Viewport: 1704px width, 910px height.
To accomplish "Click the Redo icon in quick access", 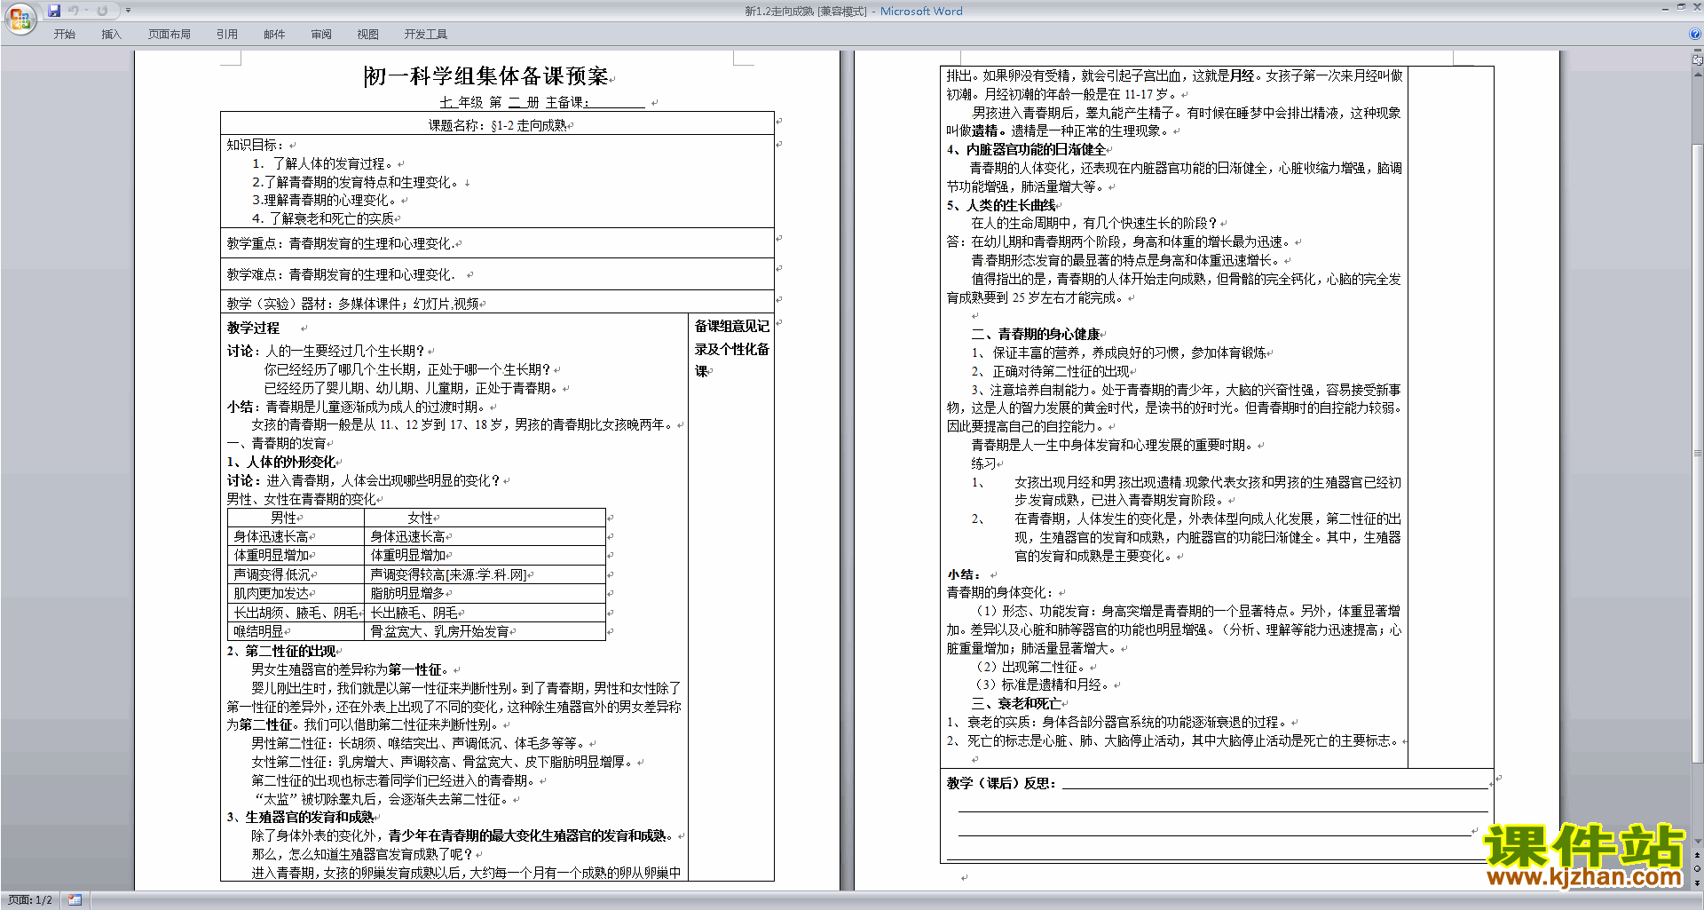I will click(102, 11).
